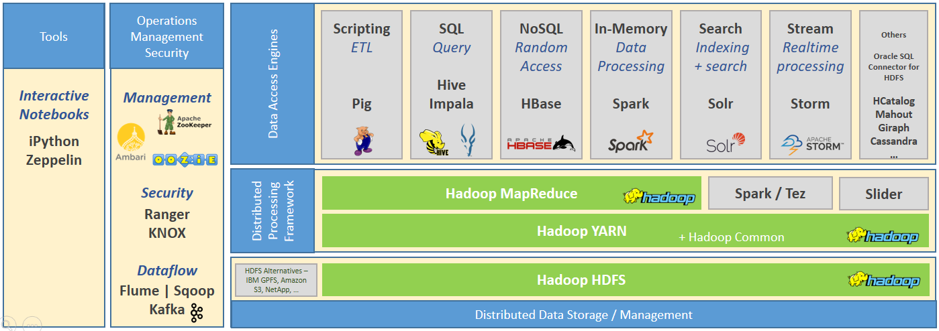Image resolution: width=939 pixels, height=331 pixels.
Task: Select the Hadoop MapReduce bar
Action: [x=511, y=194]
